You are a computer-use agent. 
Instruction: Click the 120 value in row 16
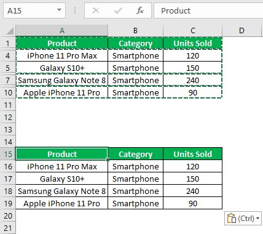(193, 166)
